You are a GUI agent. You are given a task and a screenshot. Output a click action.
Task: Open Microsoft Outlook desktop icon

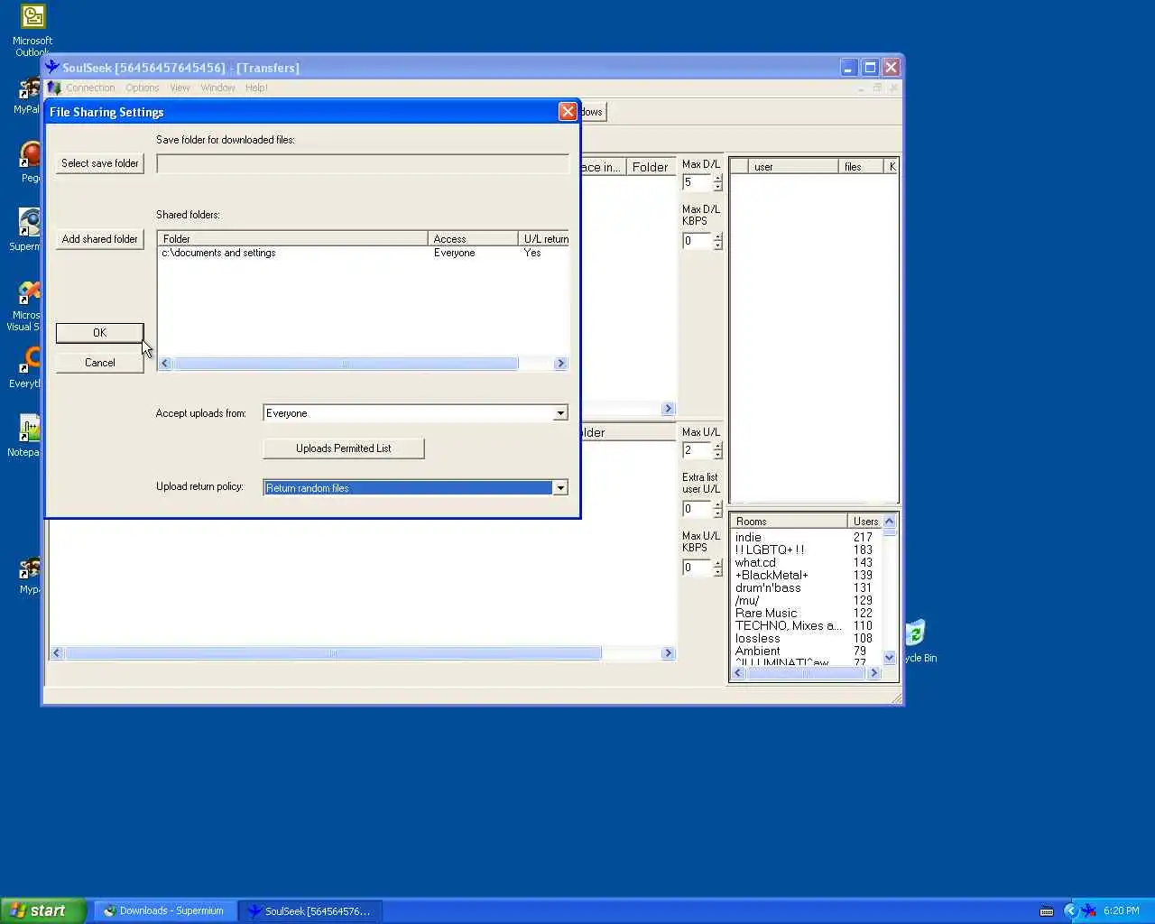[x=32, y=31]
